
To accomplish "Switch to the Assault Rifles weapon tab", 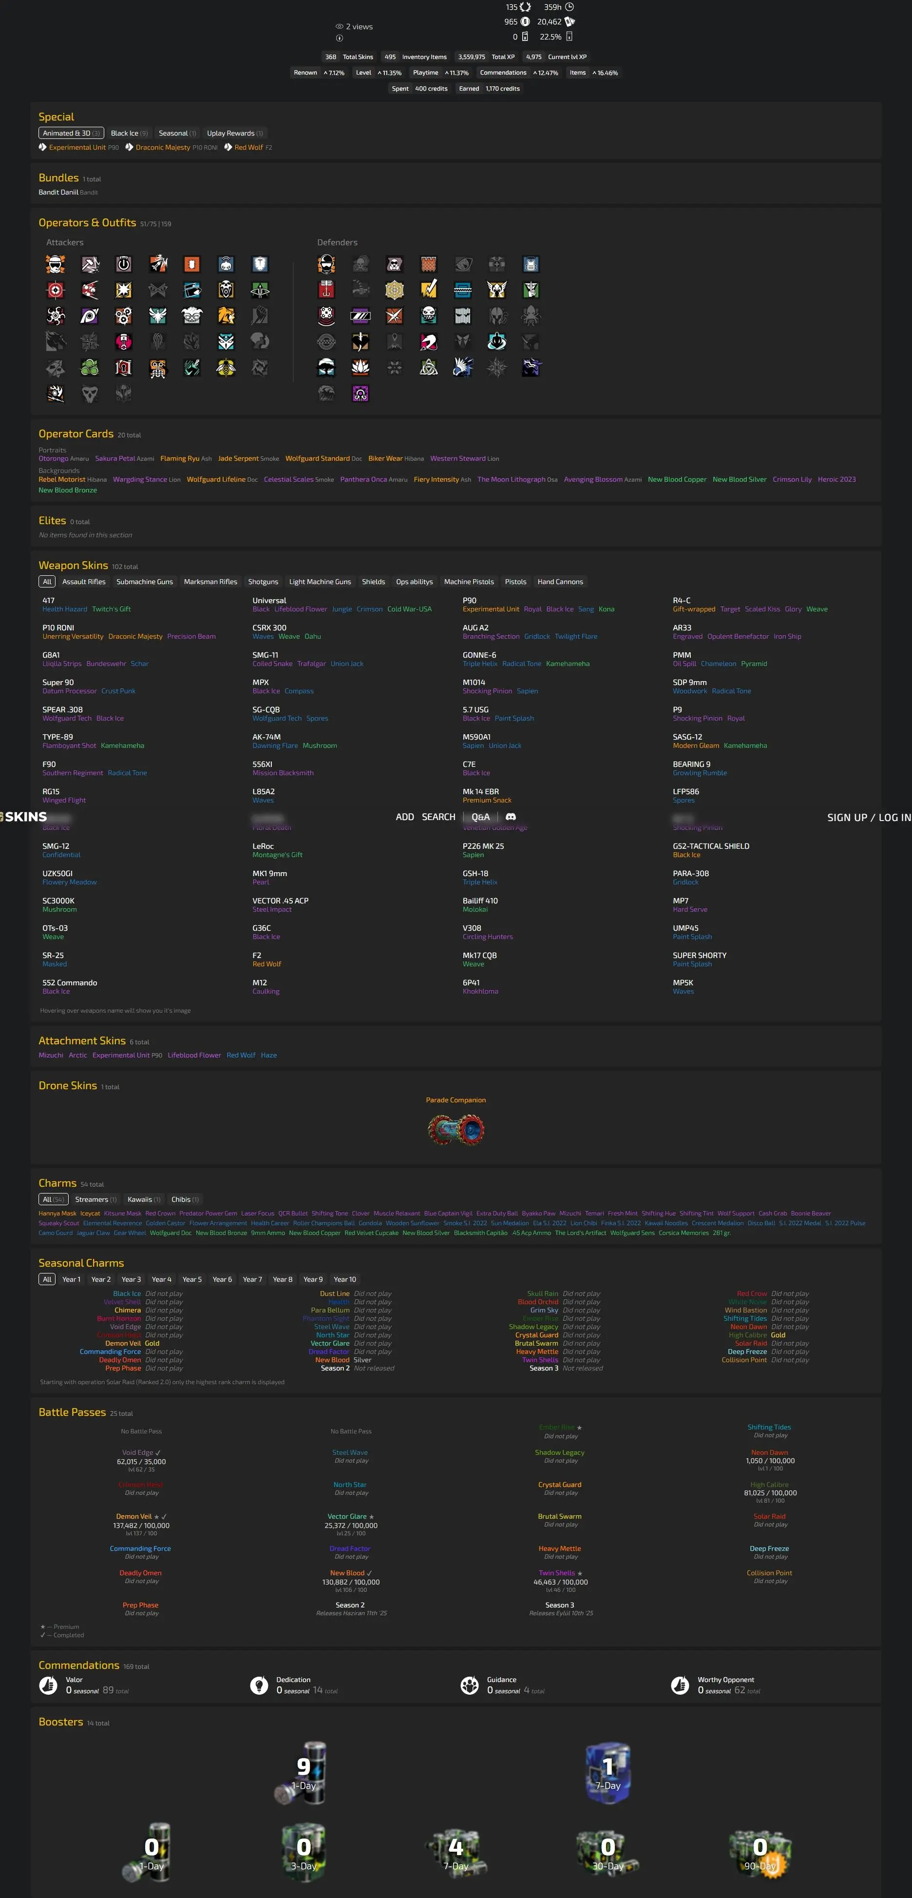I will coord(84,582).
